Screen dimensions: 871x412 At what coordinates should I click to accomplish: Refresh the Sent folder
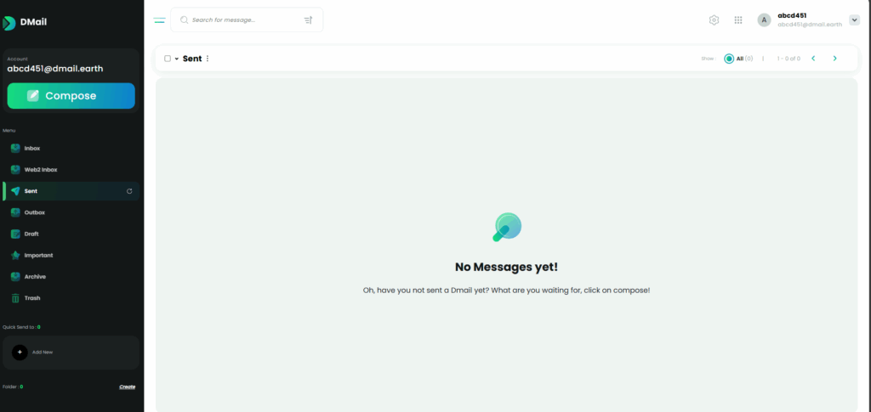click(129, 191)
